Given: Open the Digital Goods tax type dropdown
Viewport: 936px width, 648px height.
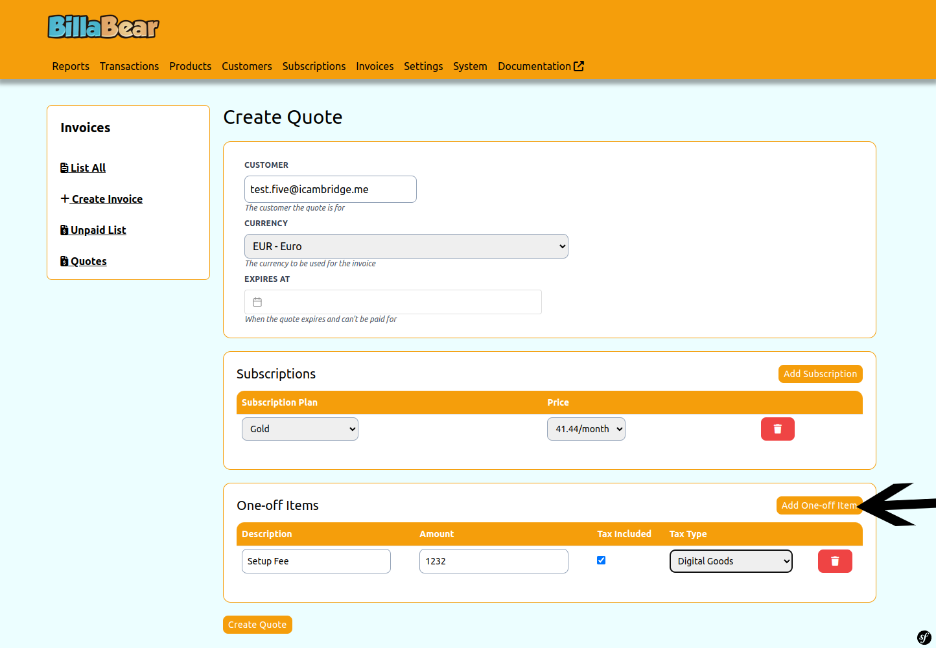Looking at the screenshot, I should [x=731, y=561].
